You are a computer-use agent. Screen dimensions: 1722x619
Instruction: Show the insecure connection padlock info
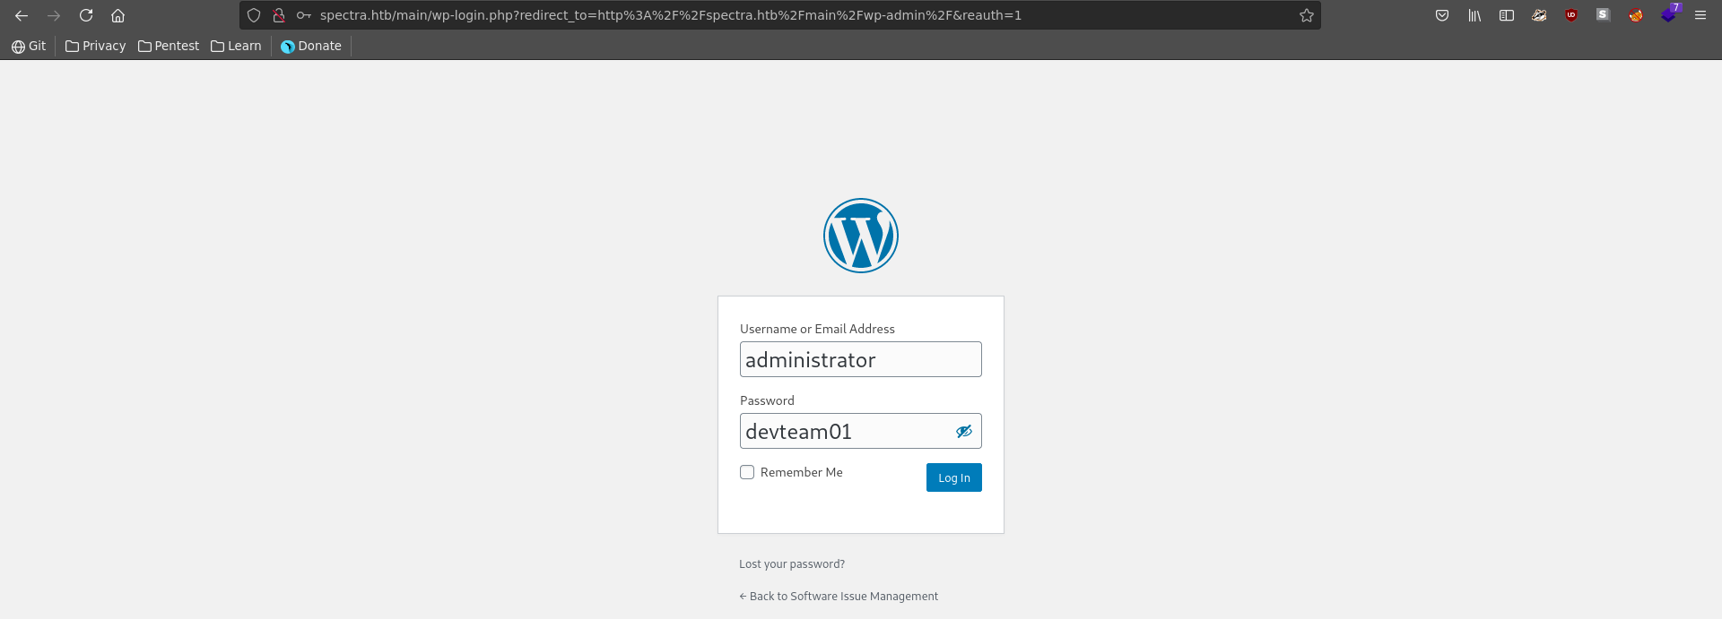coord(279,15)
